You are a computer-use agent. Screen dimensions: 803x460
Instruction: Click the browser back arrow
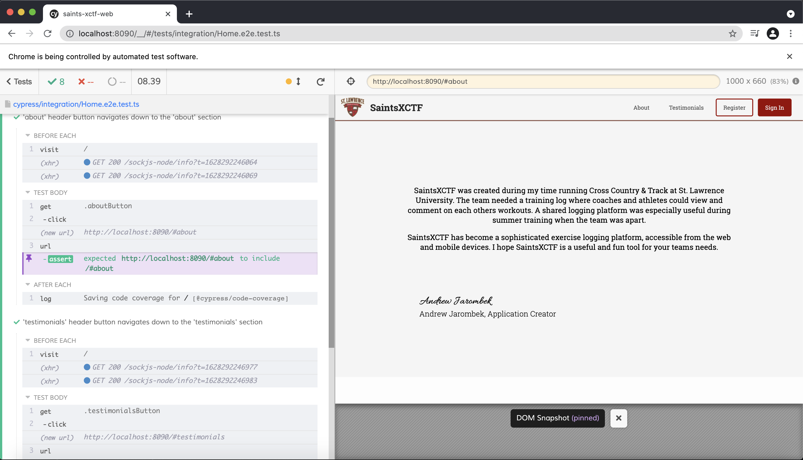point(12,33)
